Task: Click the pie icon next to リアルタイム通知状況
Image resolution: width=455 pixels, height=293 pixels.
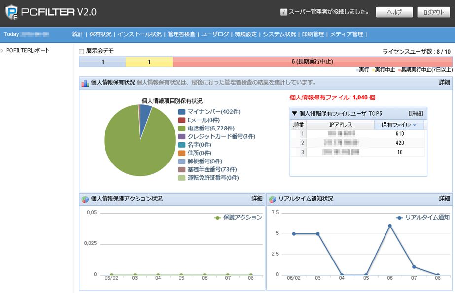Action: click(x=273, y=199)
